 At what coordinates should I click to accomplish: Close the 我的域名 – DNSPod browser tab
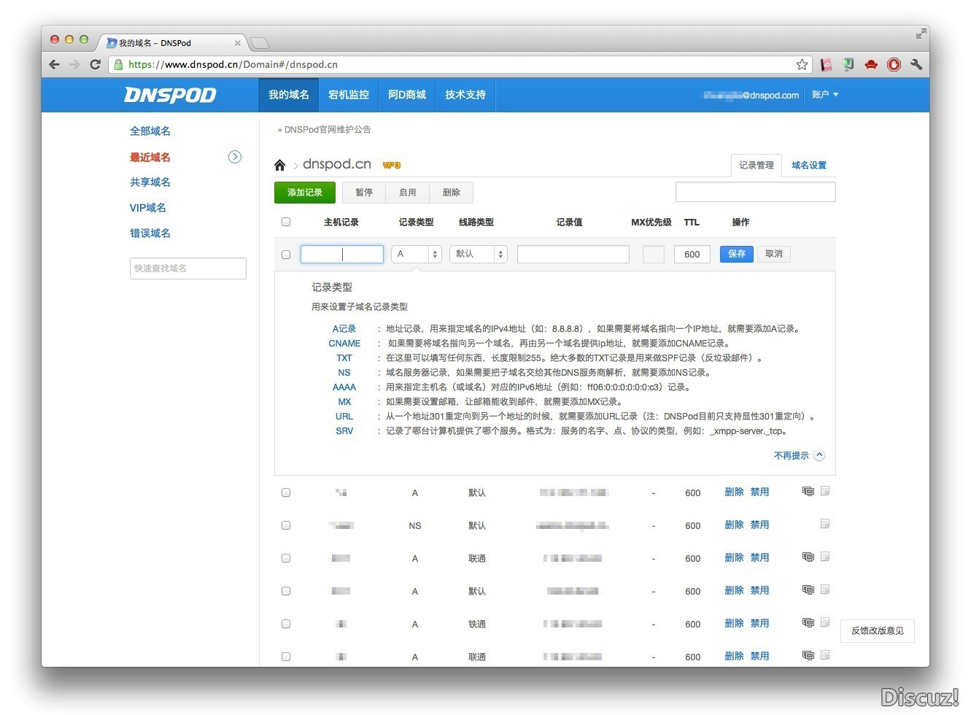238,43
